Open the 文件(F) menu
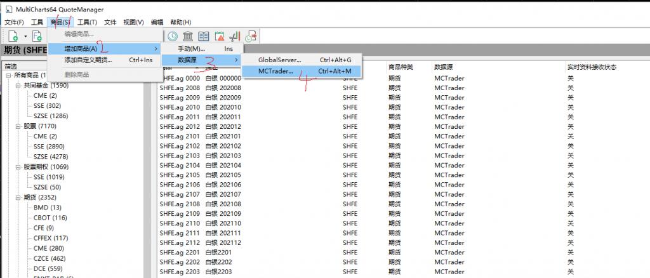This screenshot has width=650, height=278. (14, 22)
